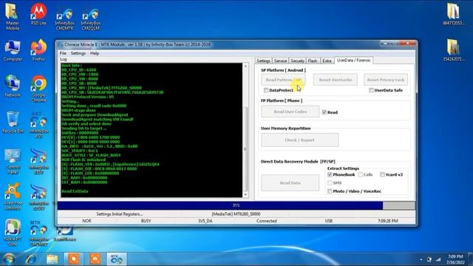
Task: Open the File menu
Action: (63, 53)
